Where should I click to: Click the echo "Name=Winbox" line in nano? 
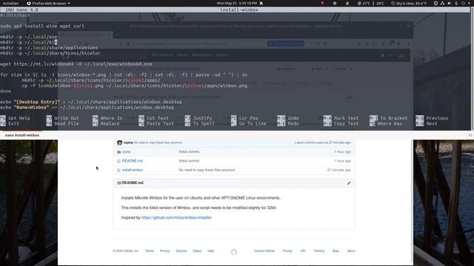[x=87, y=107]
